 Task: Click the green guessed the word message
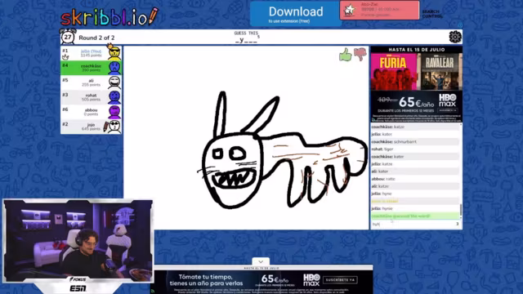tap(415, 216)
